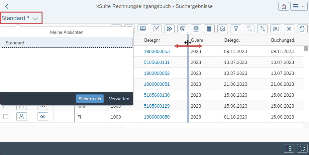Click the spreadsheet export icon
The height and width of the screenshot is (155, 309).
click(302, 29)
